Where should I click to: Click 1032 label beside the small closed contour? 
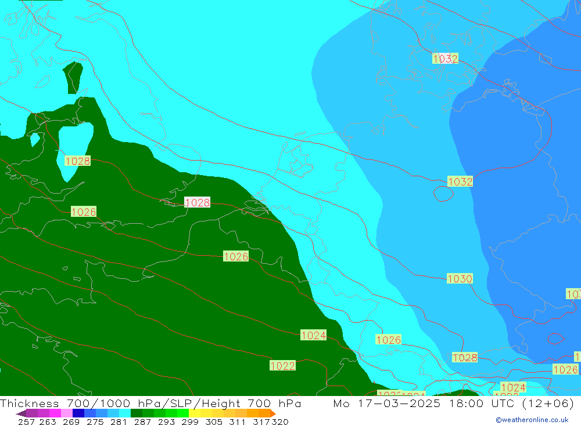(460, 181)
